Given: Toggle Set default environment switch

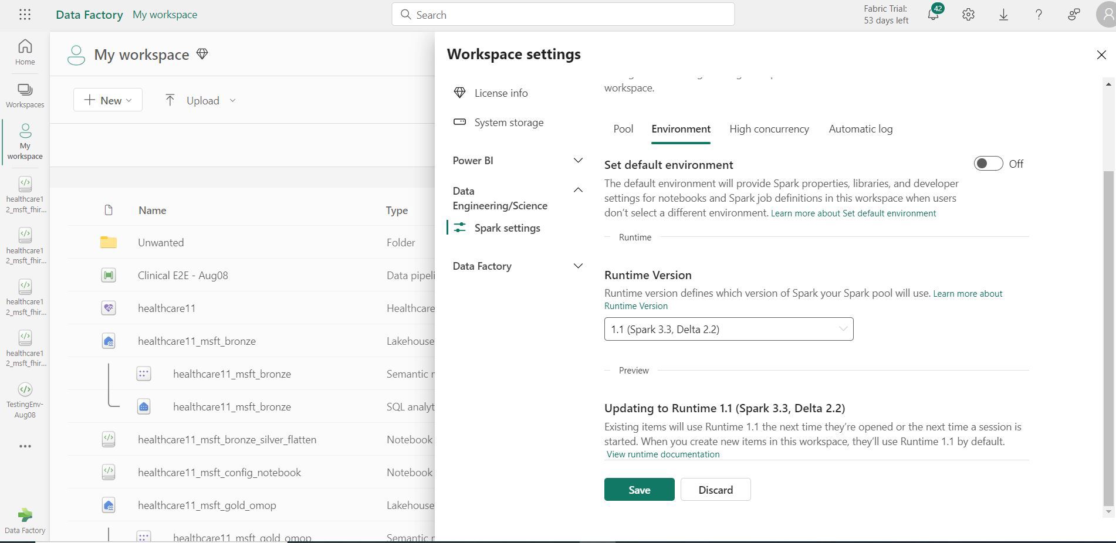Looking at the screenshot, I should click(988, 164).
